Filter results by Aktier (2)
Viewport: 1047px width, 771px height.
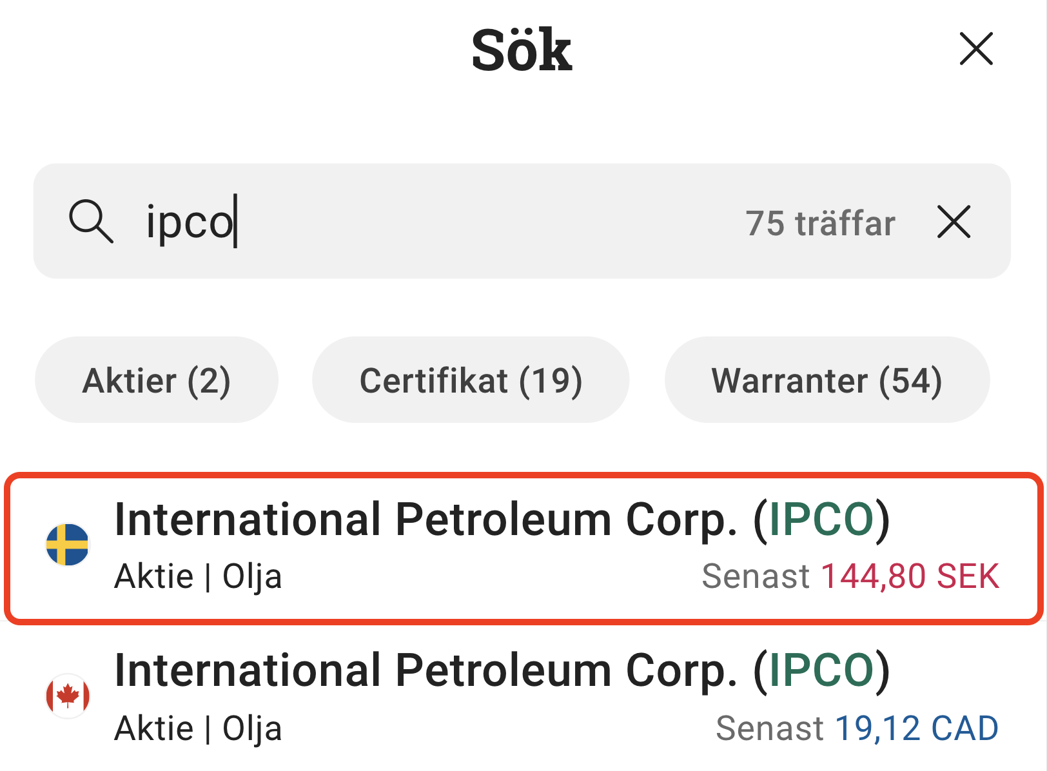pyautogui.click(x=157, y=380)
